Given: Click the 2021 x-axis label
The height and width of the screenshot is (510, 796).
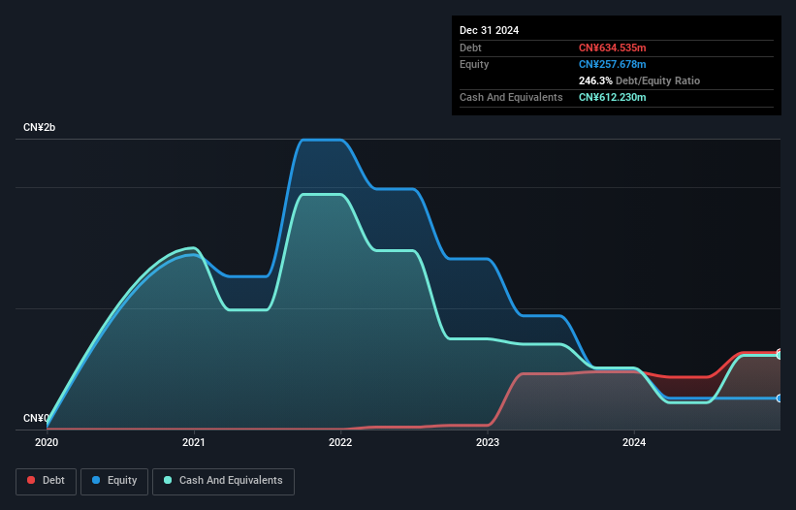Looking at the screenshot, I should pyautogui.click(x=193, y=442).
